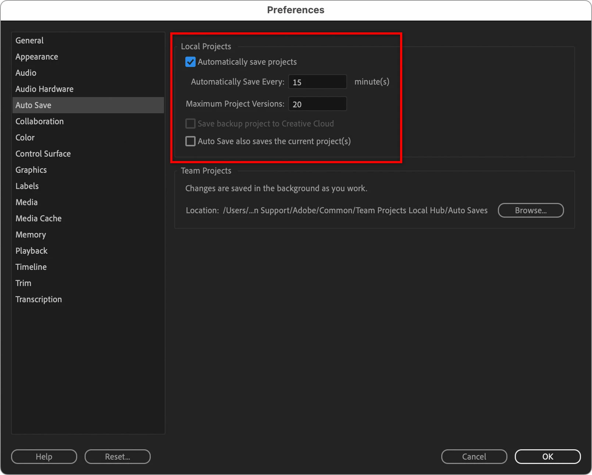Viewport: 592px width, 475px height.
Task: Toggle Save backup project to Creative Cloud
Action: pyautogui.click(x=190, y=124)
